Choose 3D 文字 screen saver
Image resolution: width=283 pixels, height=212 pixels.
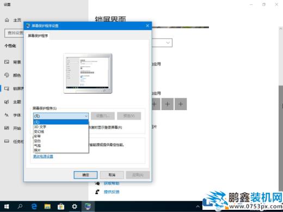pos(61,127)
